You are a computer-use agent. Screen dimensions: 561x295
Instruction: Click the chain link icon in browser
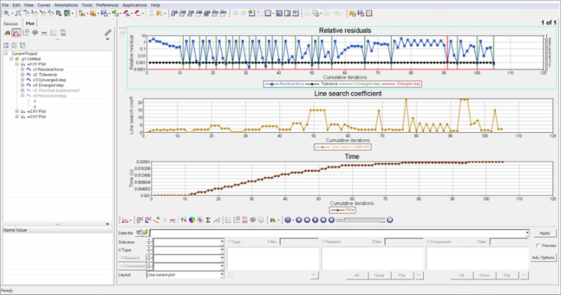point(107,33)
